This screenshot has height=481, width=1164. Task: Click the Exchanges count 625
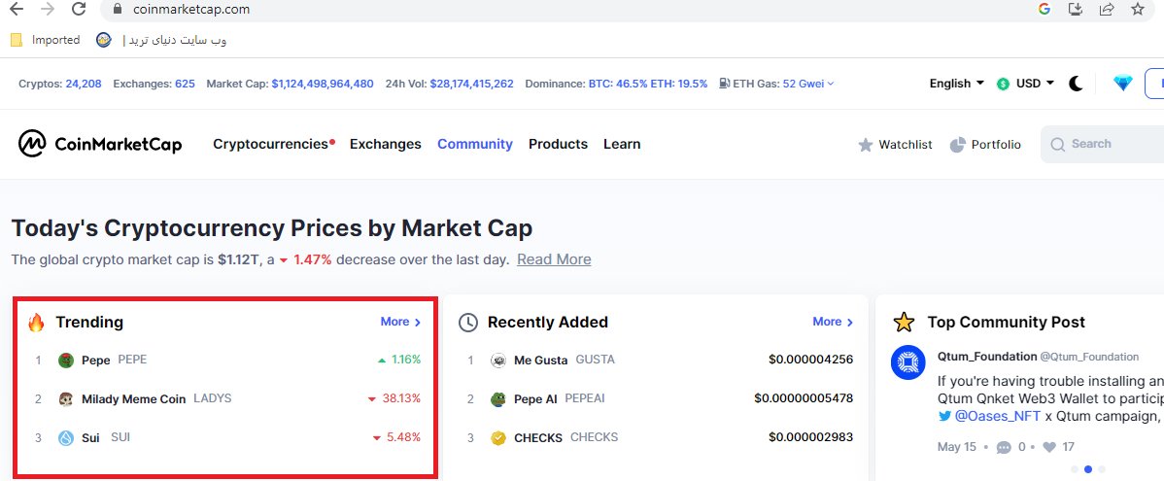[x=185, y=84]
